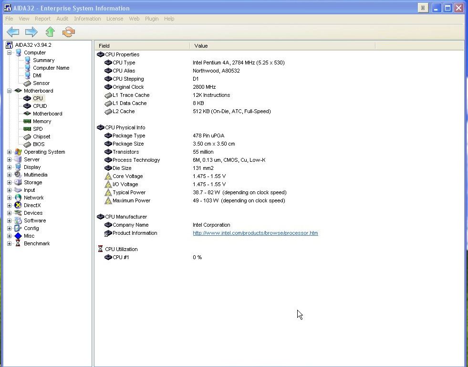Select Summary in the tree

(x=43, y=60)
